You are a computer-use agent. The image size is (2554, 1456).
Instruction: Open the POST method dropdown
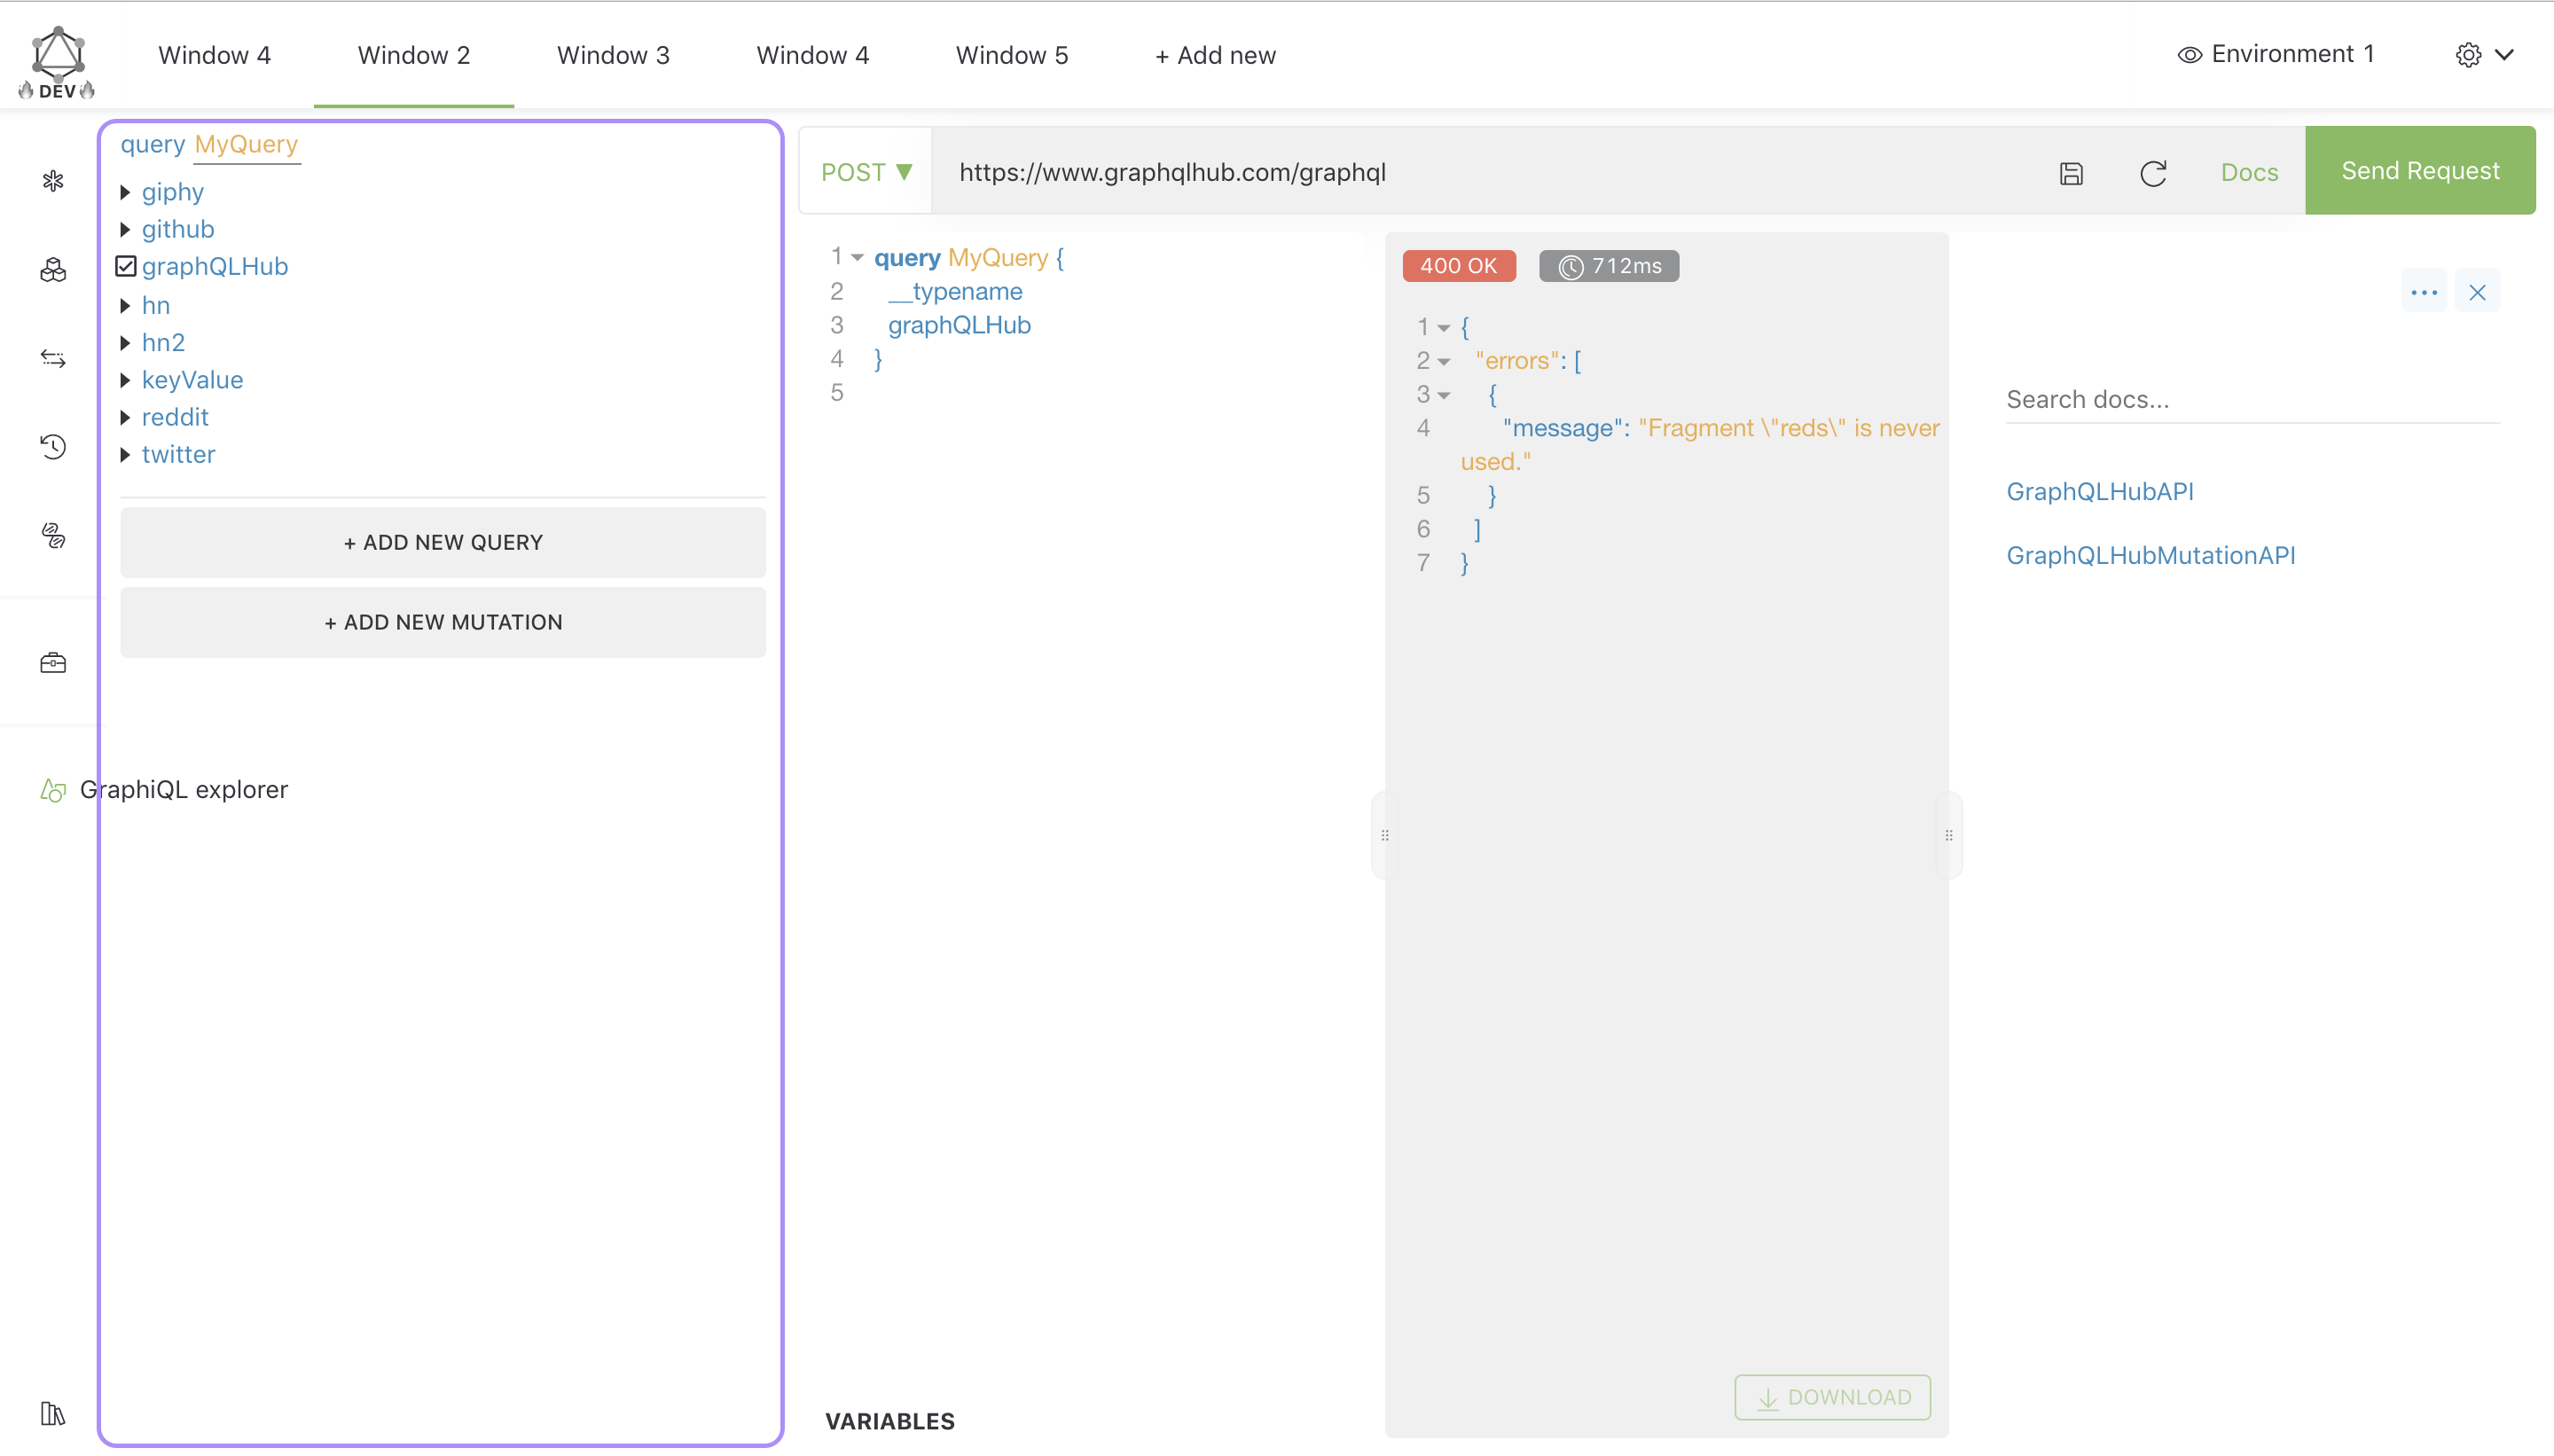coord(866,172)
